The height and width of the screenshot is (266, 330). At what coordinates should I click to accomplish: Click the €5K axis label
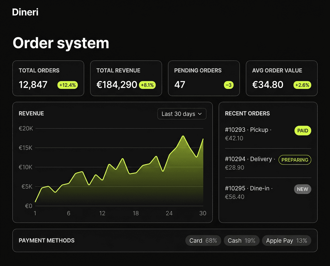[x=27, y=187]
